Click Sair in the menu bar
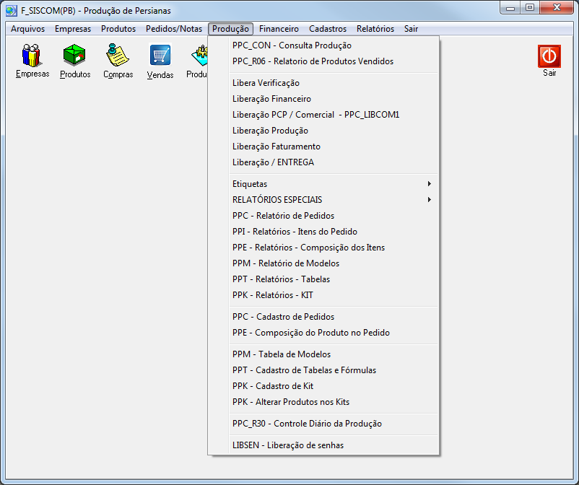The width and height of the screenshot is (579, 485). [x=411, y=29]
